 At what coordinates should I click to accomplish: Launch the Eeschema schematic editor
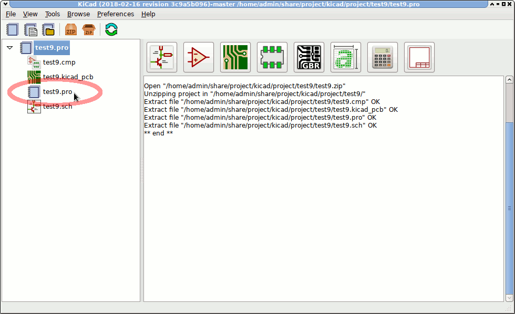(x=161, y=57)
